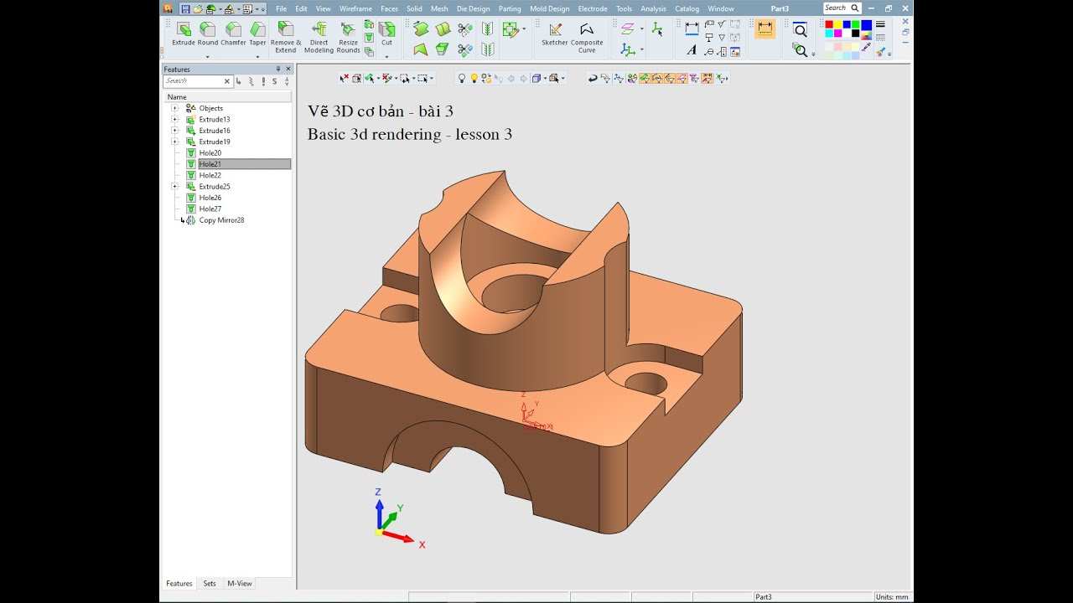The height and width of the screenshot is (603, 1073).
Task: Click the linear dimension icon
Action: coord(692,28)
